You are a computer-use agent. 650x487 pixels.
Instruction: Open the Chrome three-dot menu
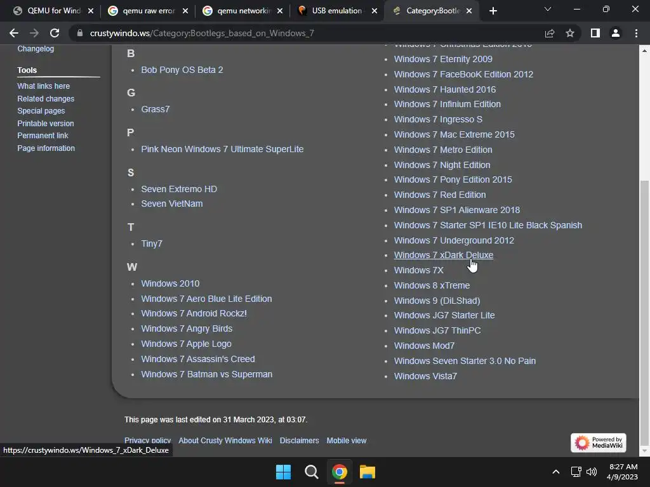[636, 33]
